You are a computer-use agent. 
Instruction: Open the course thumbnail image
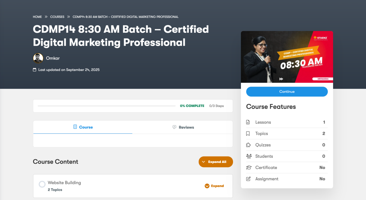tap(287, 57)
